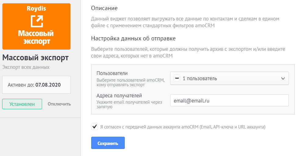Screen dimensions: 298x156
Task: Click the Установлен status button
Action: pyautogui.click(x=22, y=104)
